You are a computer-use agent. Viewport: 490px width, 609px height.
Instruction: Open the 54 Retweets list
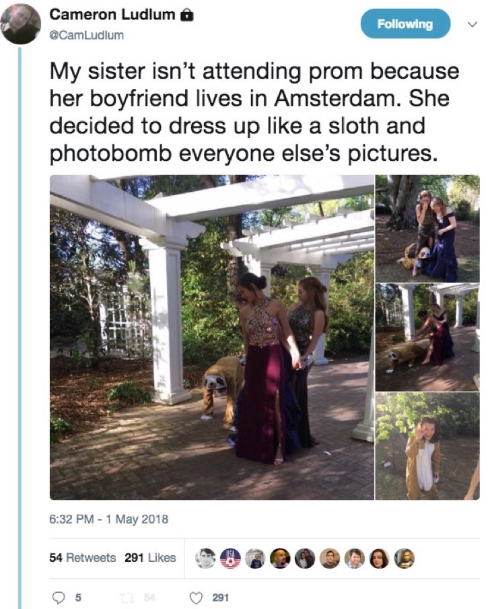tap(82, 557)
